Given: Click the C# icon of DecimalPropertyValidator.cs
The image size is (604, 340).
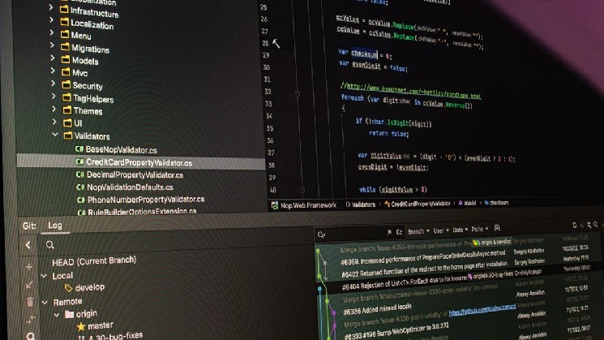Looking at the screenshot, I should point(80,174).
